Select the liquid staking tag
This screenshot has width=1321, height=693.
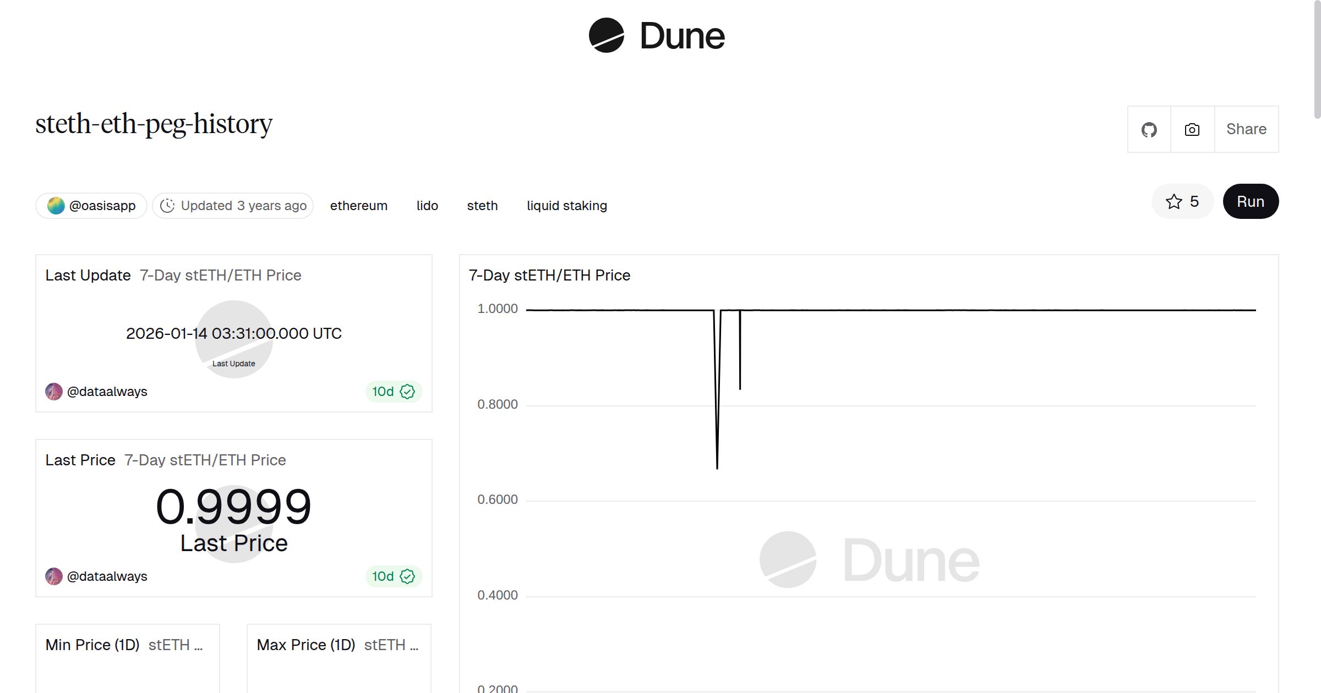point(566,206)
